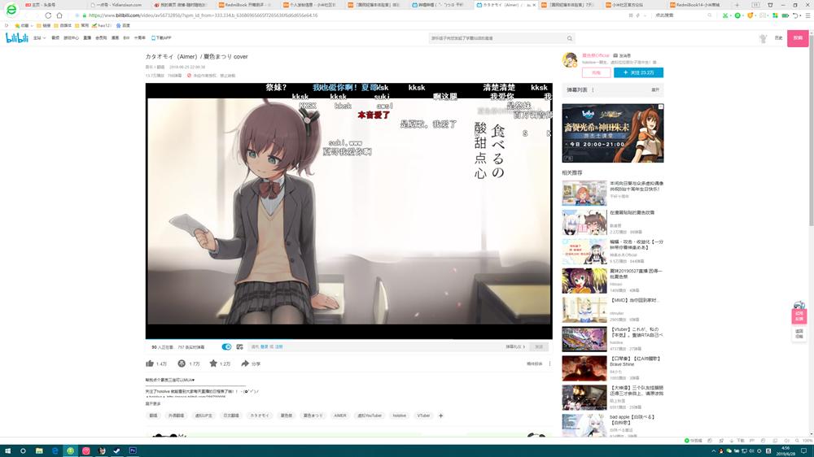Click the share arrow icon
814x457 pixels.
coord(245,363)
